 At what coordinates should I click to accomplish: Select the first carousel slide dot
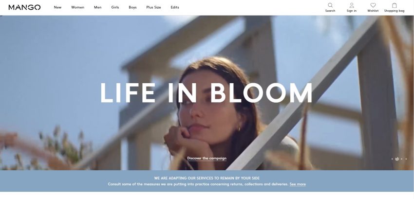click(x=392, y=159)
